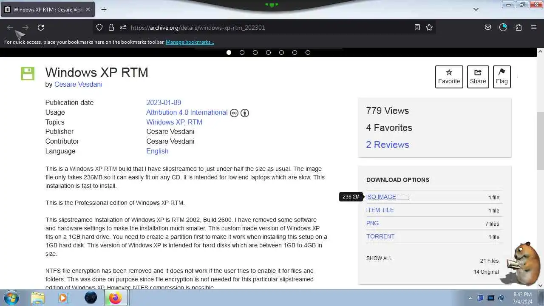Select the second carousel dot
Screen dimensions: 544x306
(242, 52)
